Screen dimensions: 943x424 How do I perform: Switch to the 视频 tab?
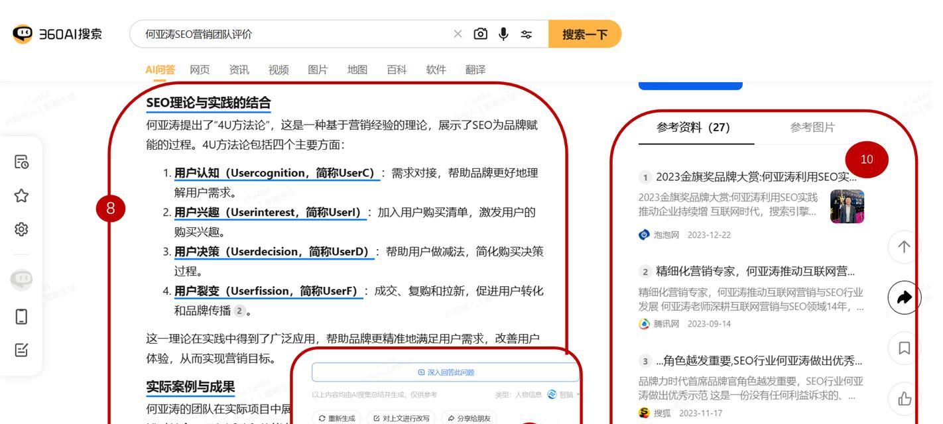(x=279, y=70)
